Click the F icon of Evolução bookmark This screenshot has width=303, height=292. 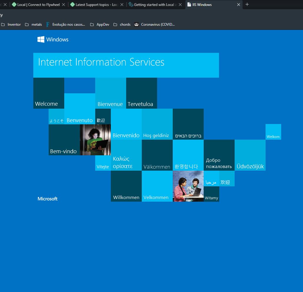[x=48, y=25]
